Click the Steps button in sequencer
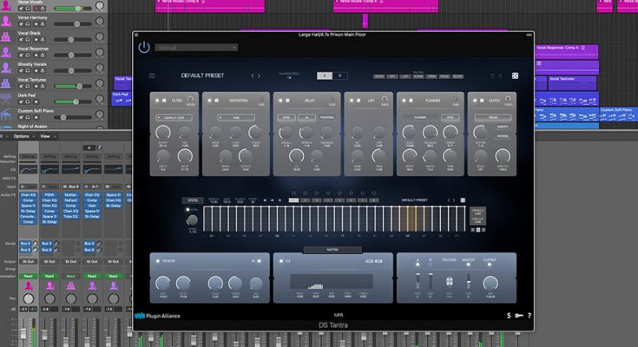The image size is (638, 347). (x=192, y=200)
